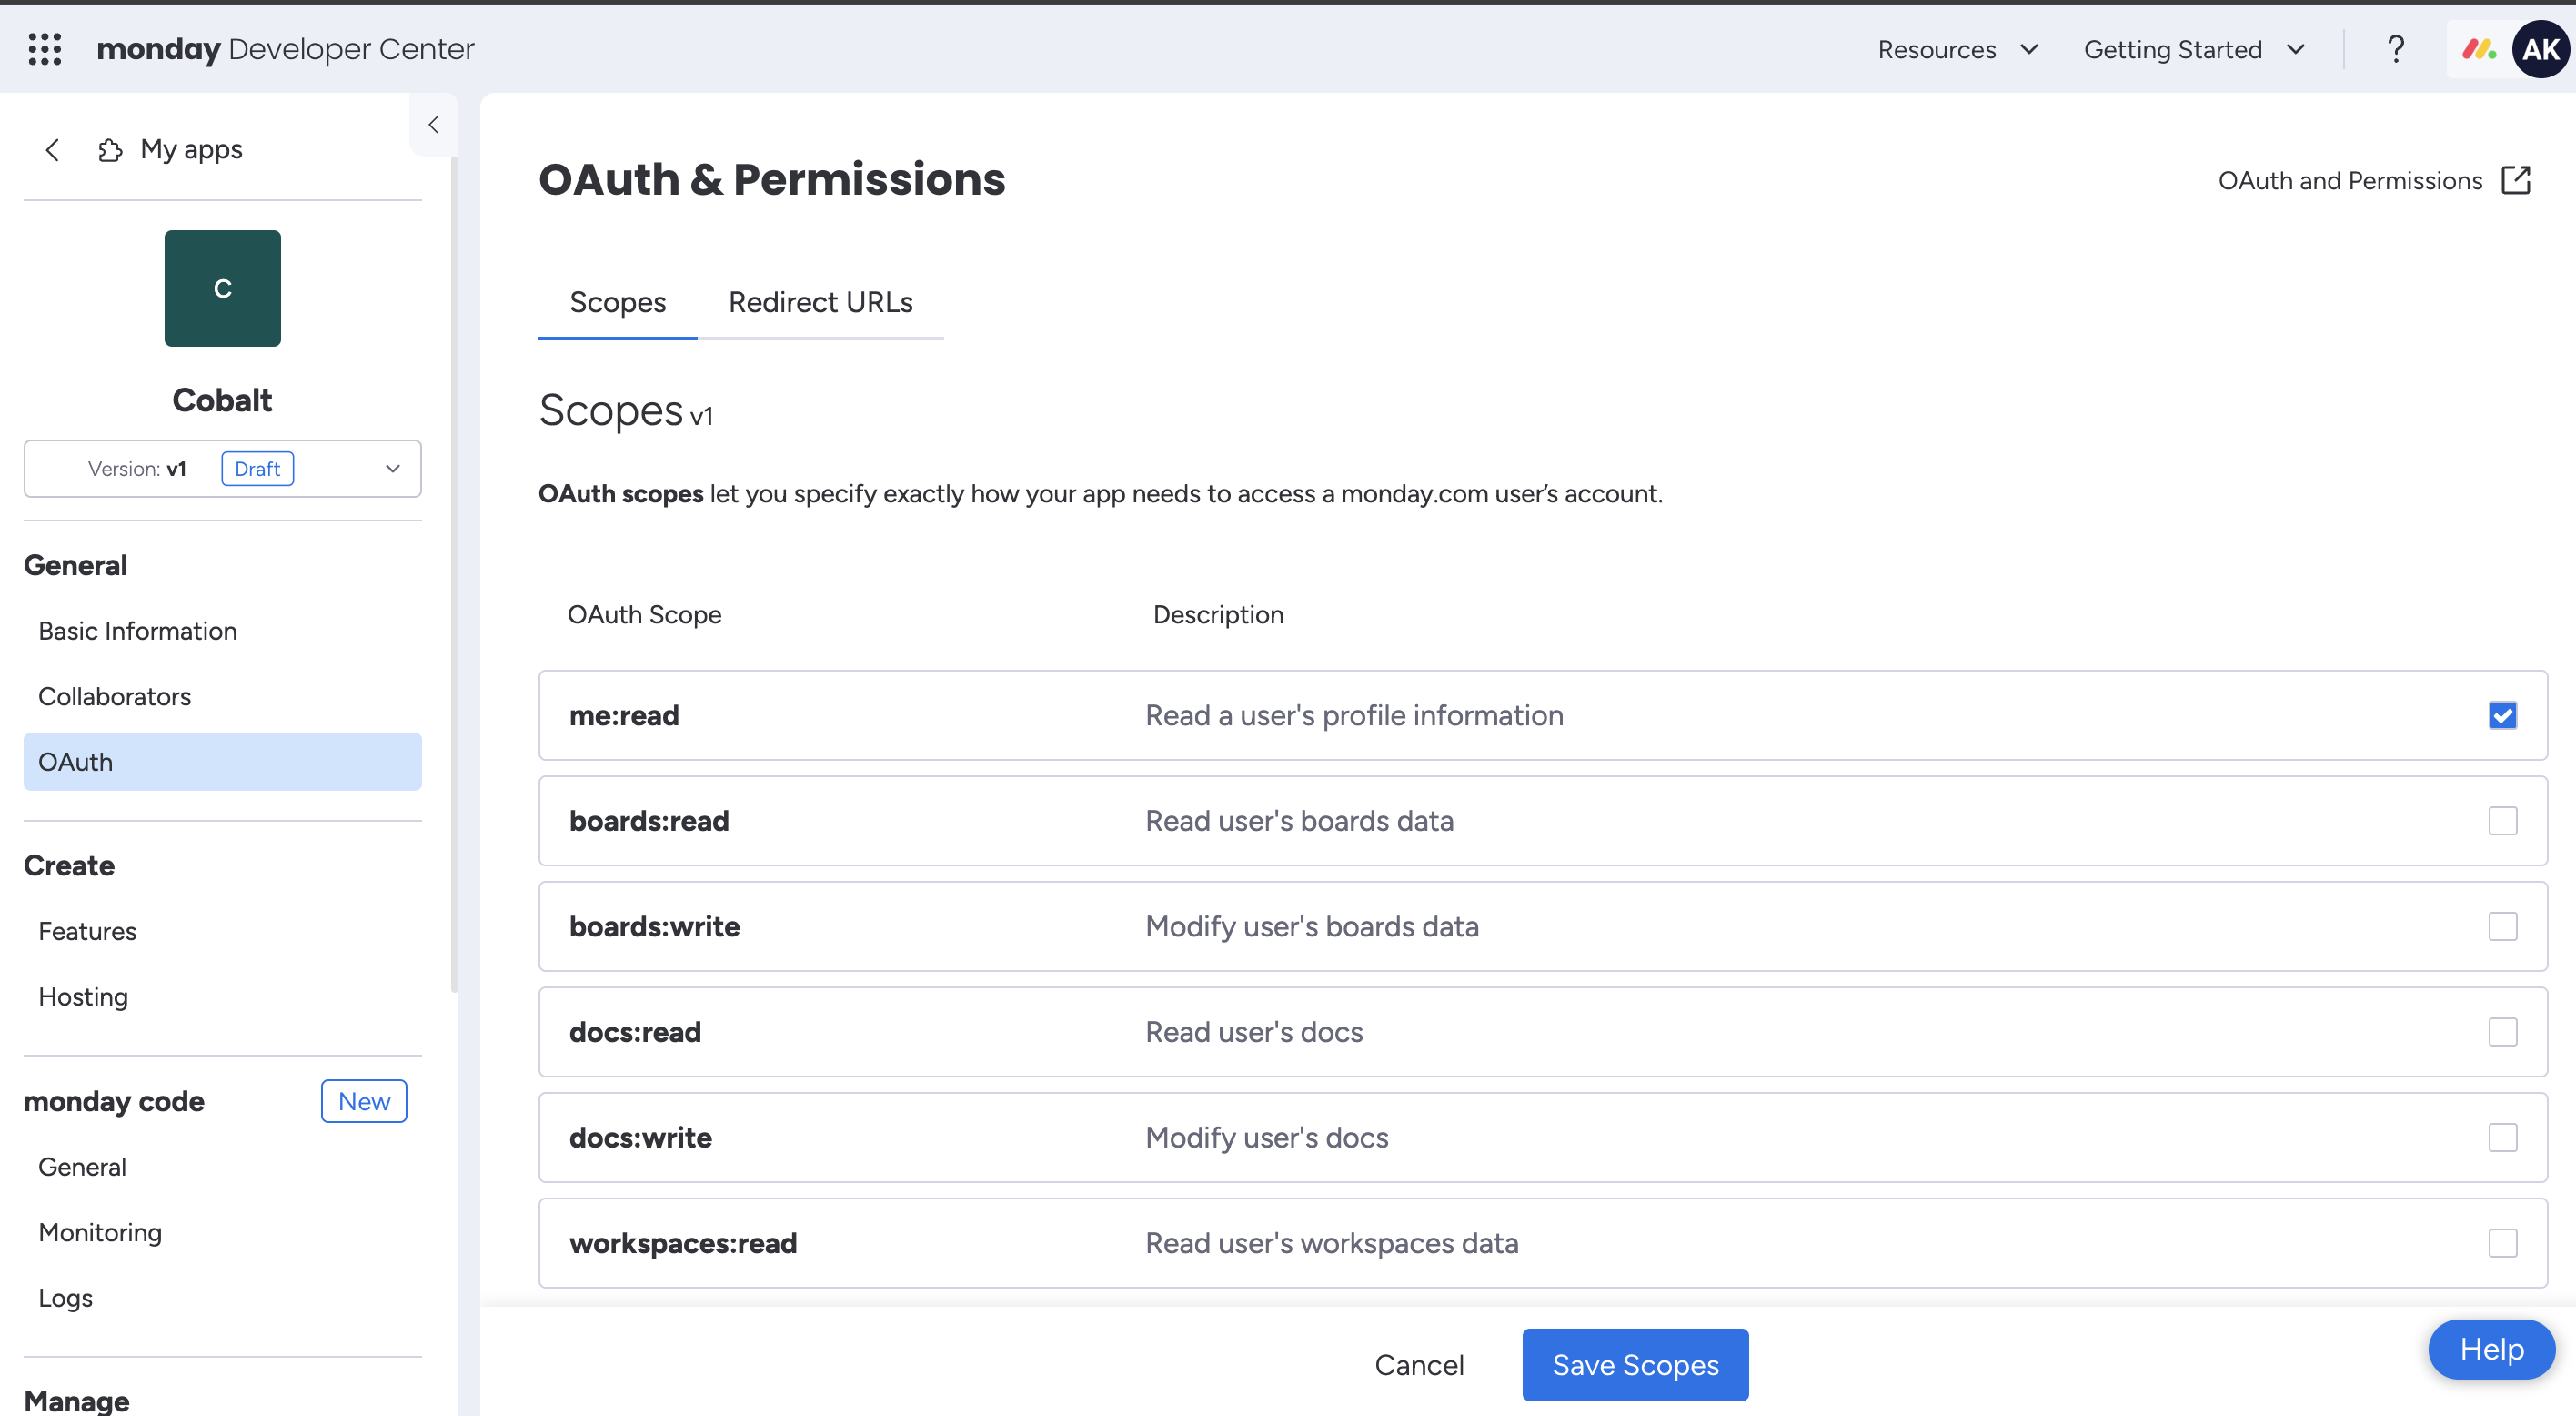Uncheck the me:read scope checkbox
2576x1416 pixels.
pos(2503,714)
